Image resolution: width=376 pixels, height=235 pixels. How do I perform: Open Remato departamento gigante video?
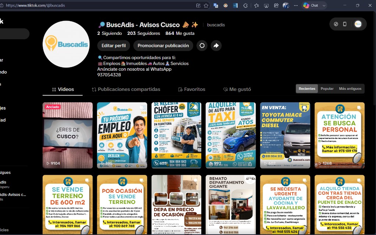pos(231,205)
